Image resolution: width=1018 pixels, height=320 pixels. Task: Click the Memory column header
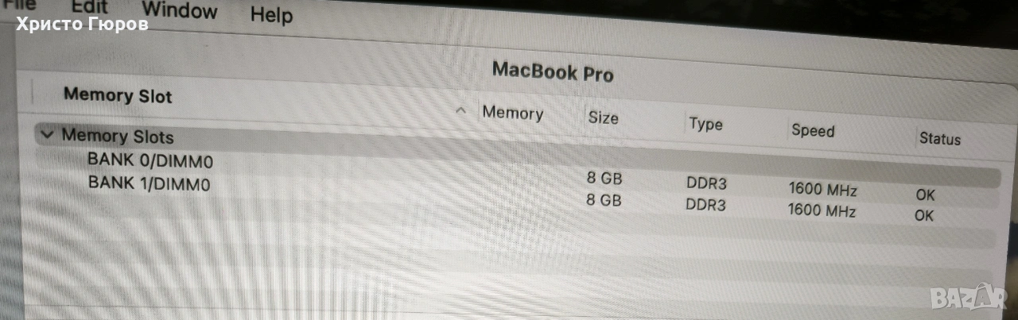pos(512,113)
